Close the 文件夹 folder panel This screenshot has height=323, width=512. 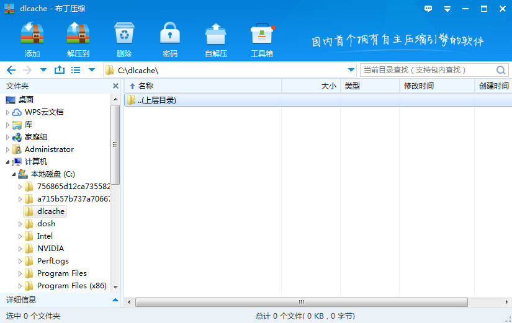coord(115,86)
